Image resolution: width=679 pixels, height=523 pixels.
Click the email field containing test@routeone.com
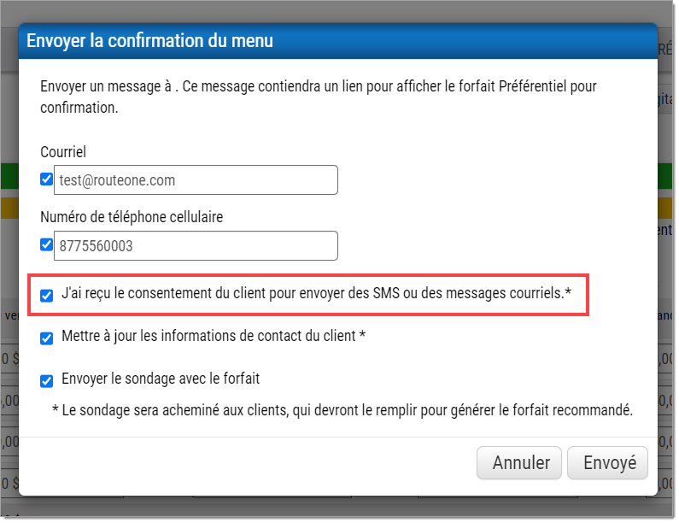pos(196,180)
